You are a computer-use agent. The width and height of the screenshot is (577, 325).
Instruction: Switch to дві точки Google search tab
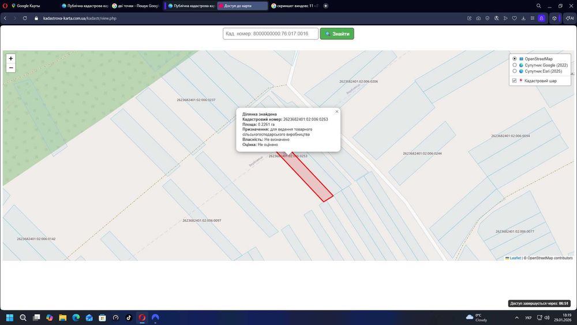136,6
